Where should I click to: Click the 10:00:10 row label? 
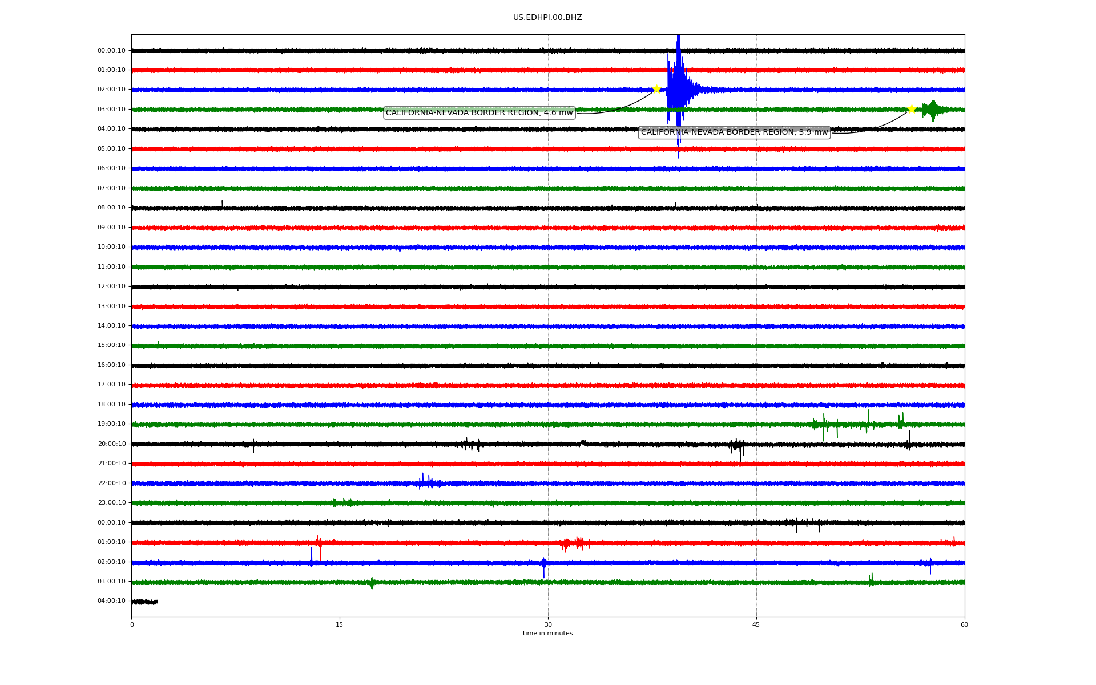[111, 247]
